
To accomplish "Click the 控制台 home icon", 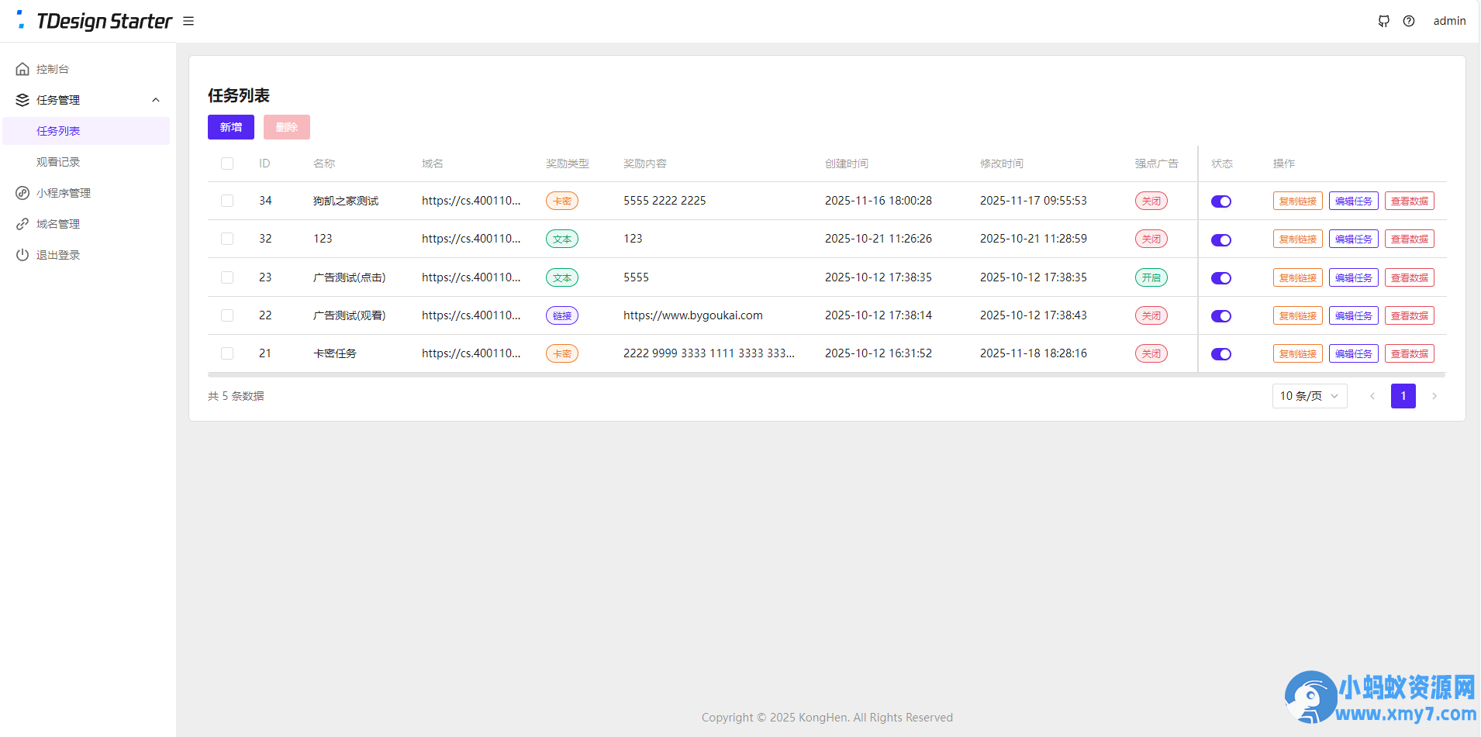I will click(x=22, y=69).
